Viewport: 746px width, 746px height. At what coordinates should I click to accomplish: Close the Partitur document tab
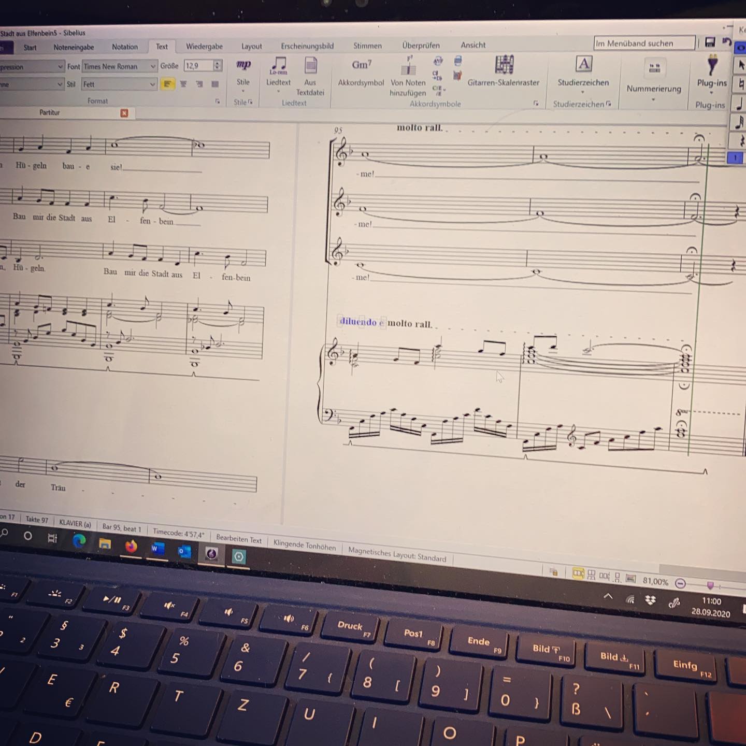pyautogui.click(x=124, y=113)
